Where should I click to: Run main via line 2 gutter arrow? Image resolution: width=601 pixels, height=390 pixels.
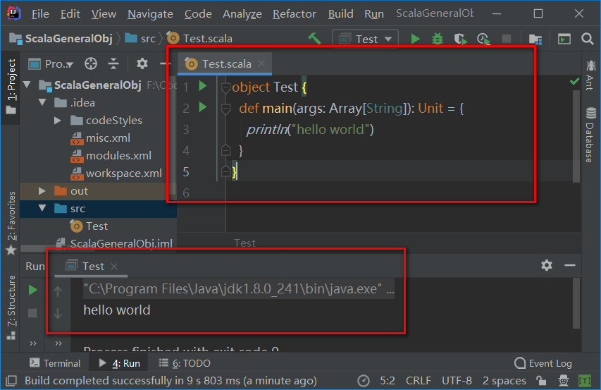203,107
